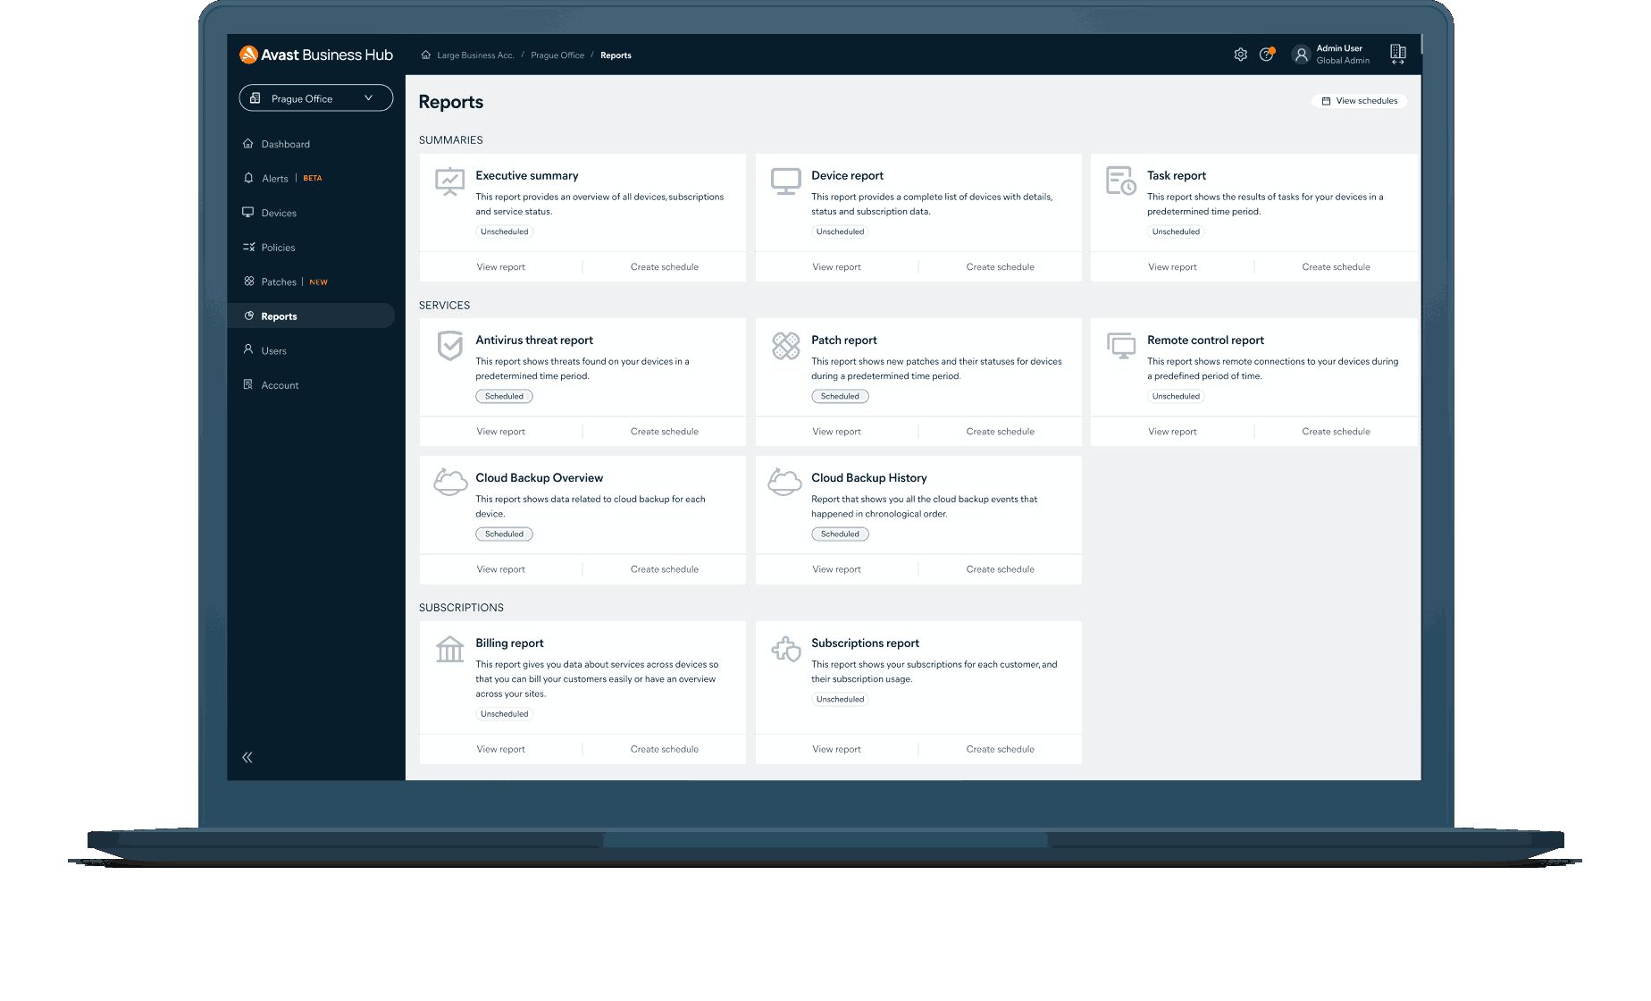Viewport: 1651px width, 1001px height.
Task: Click the View schedules button
Action: 1359,101
